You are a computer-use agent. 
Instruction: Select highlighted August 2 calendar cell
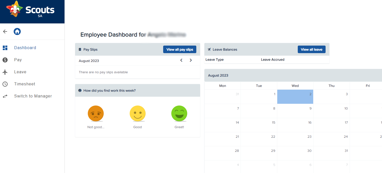(x=295, y=97)
